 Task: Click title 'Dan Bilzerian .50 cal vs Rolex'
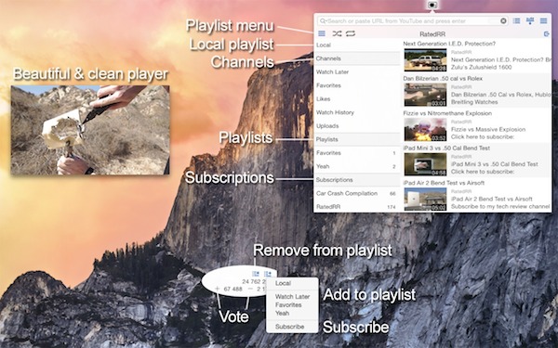click(443, 79)
